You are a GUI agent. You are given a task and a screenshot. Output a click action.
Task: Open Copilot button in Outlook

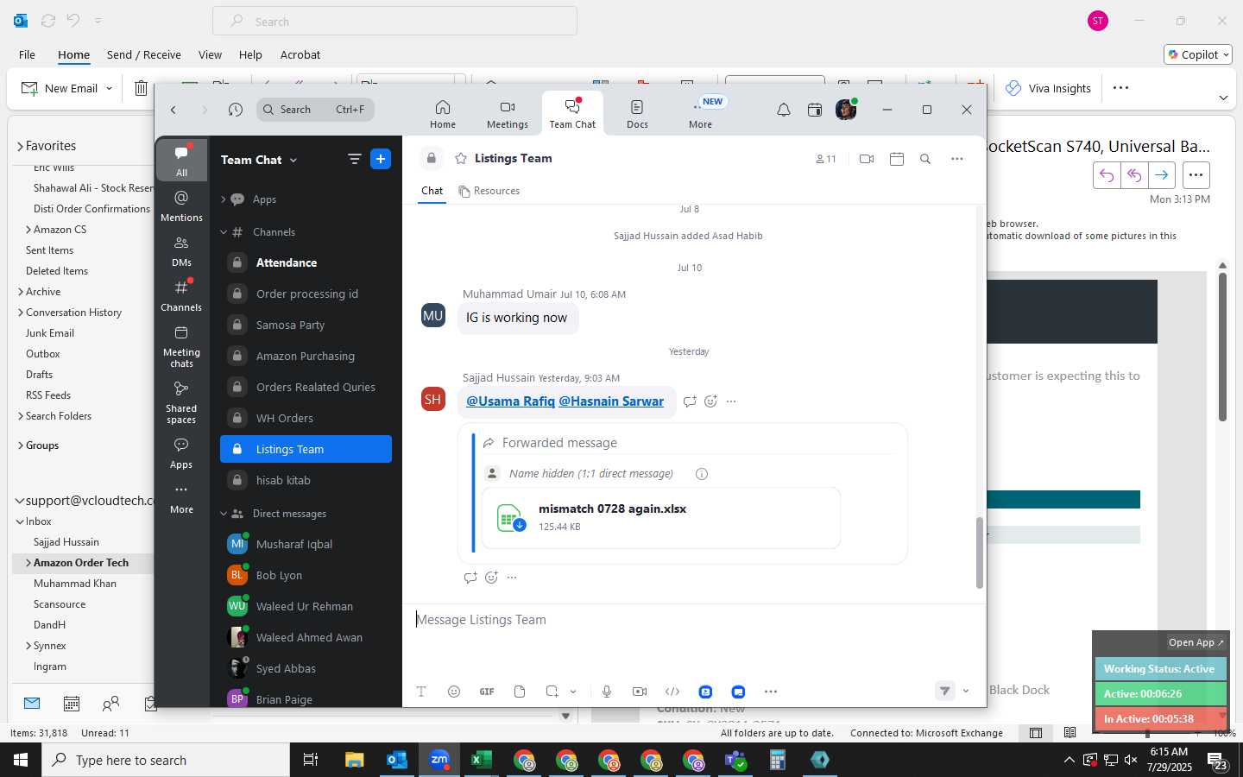pos(1198,54)
